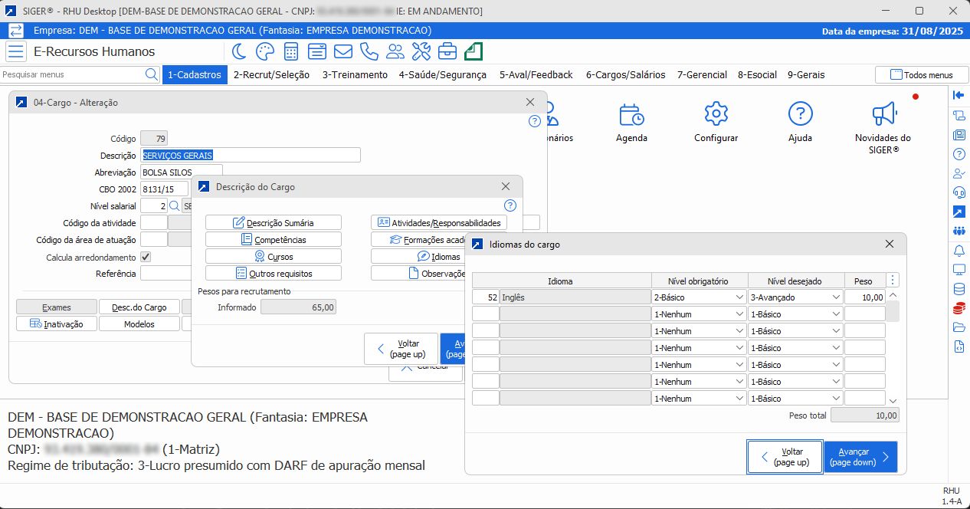Click the Exames button

tap(57, 307)
